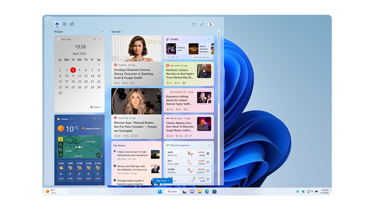374x210 pixels.
Task: Select temperature layer on weather map
Action: tap(61, 139)
